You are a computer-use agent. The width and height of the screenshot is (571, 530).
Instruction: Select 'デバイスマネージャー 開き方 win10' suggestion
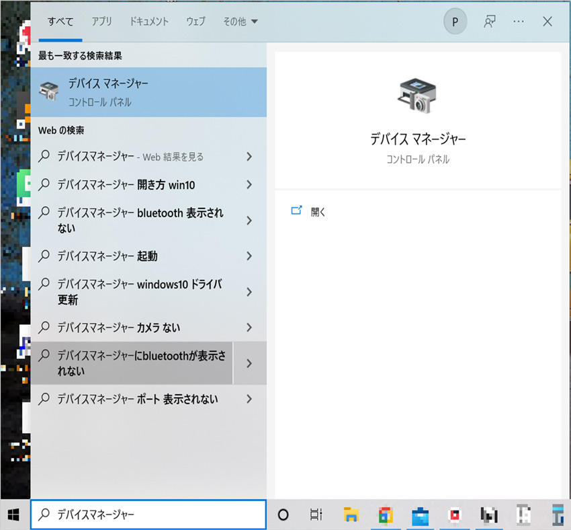coord(132,185)
